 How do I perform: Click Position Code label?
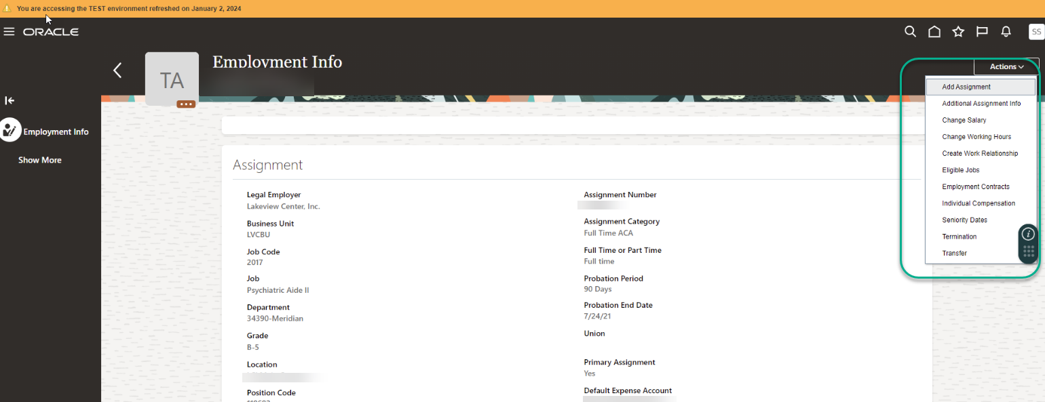271,393
